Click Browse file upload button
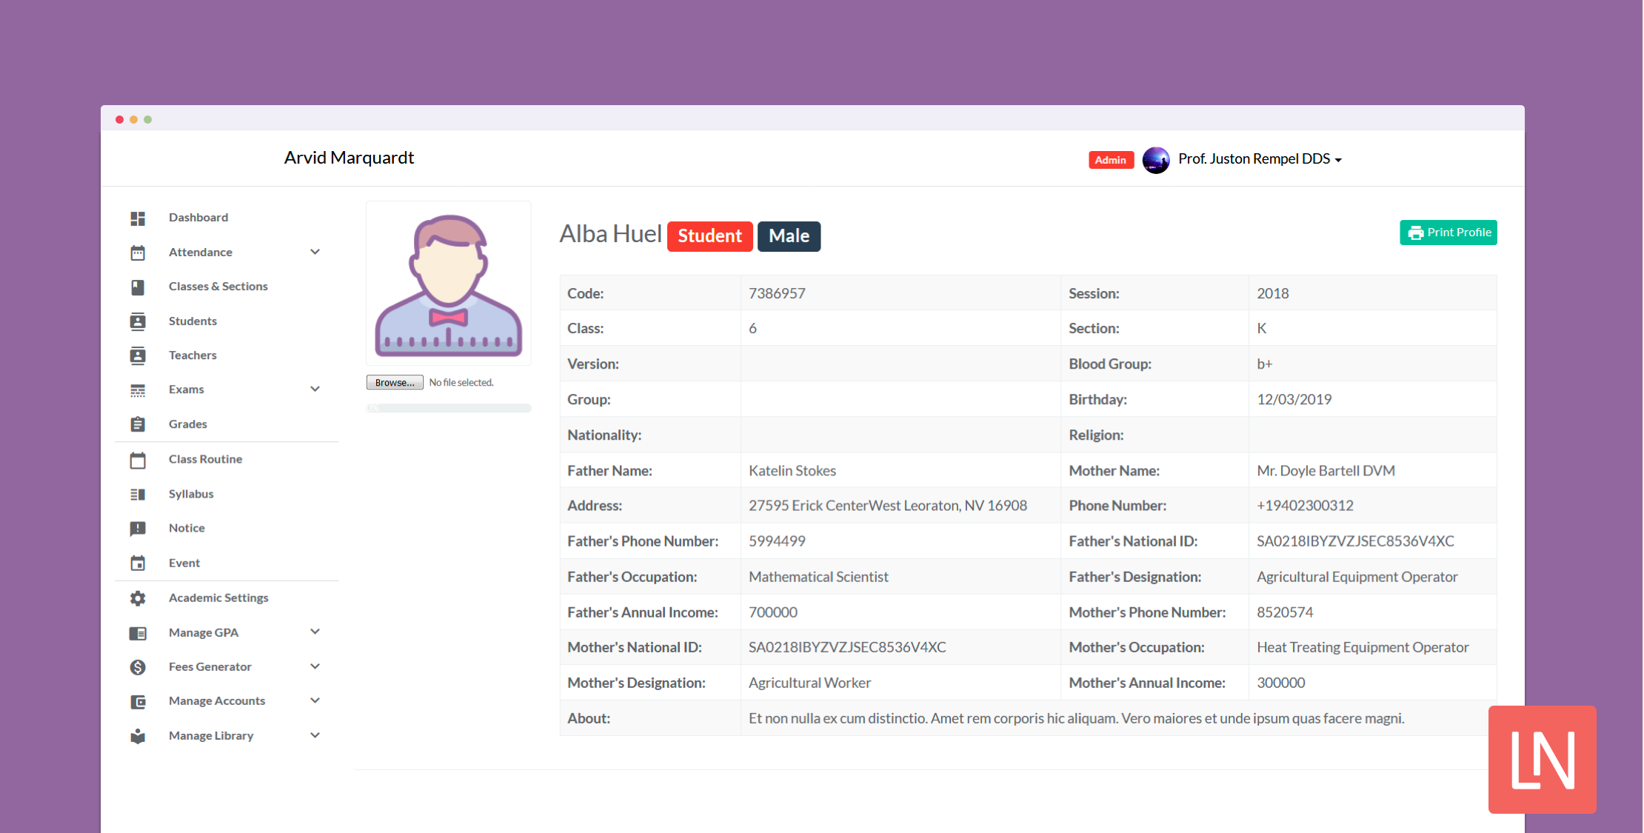Image resolution: width=1644 pixels, height=833 pixels. pos(394,383)
